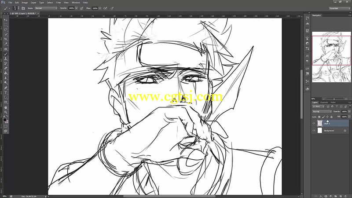Open the Adjustments panel icon in dock

[307, 43]
